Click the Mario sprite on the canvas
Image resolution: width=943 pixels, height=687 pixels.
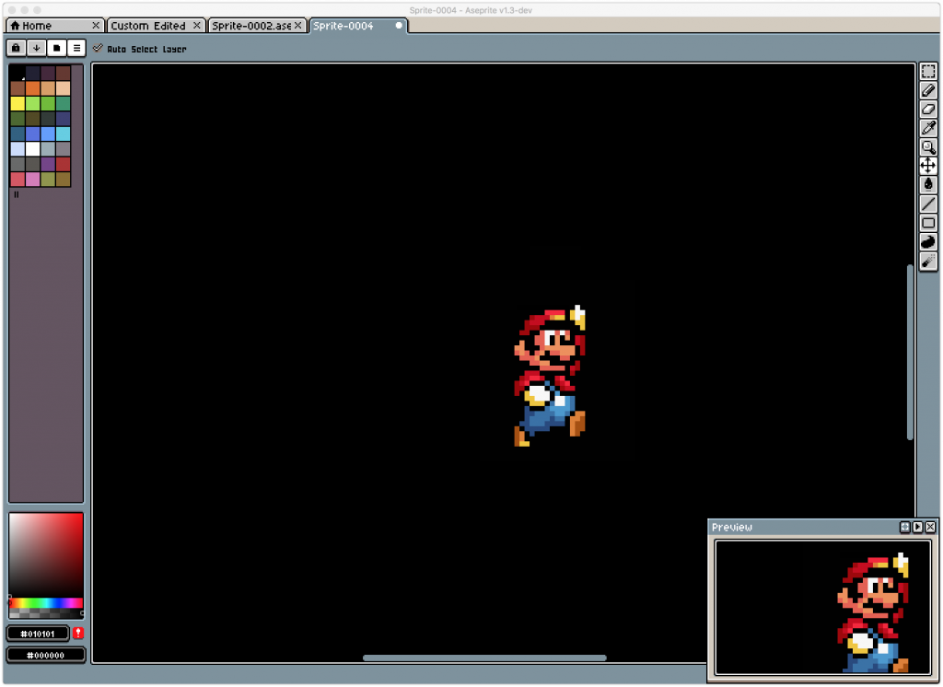pos(550,376)
